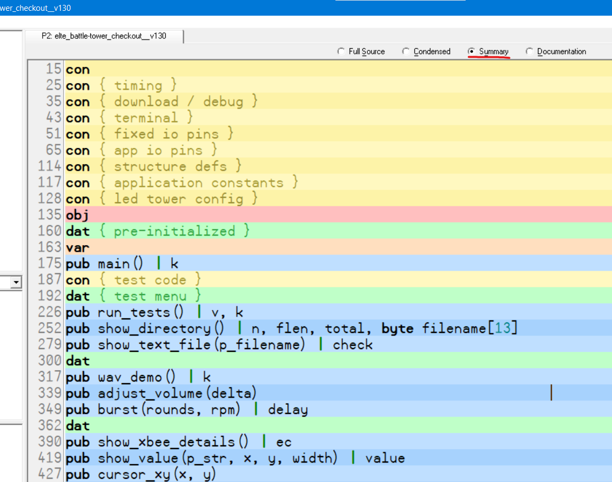The image size is (612, 482).
Task: Click the 'con { fixed io pins }' line
Action: (x=339, y=134)
